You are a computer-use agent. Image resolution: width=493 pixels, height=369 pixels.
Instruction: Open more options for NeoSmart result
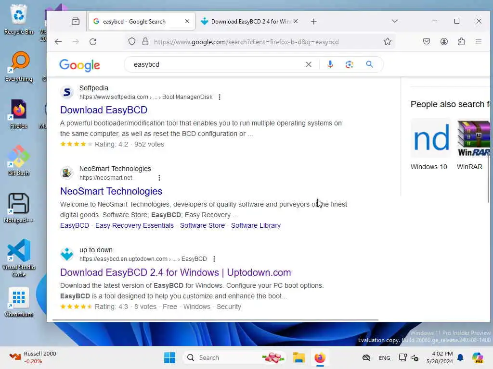(159, 178)
